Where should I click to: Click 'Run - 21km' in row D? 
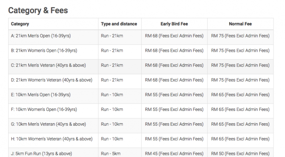pyautogui.click(x=112, y=80)
